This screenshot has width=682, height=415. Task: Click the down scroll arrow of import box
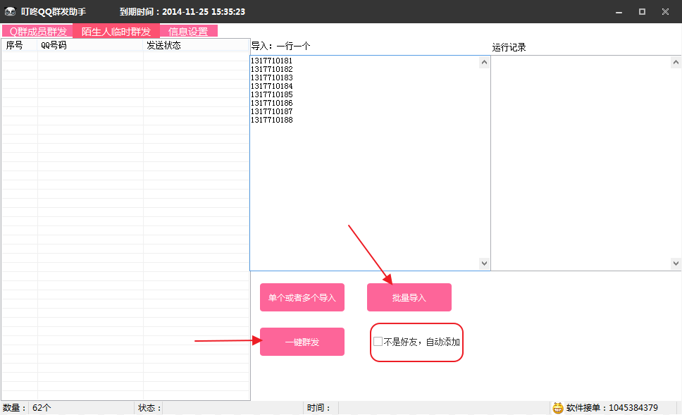pos(484,263)
